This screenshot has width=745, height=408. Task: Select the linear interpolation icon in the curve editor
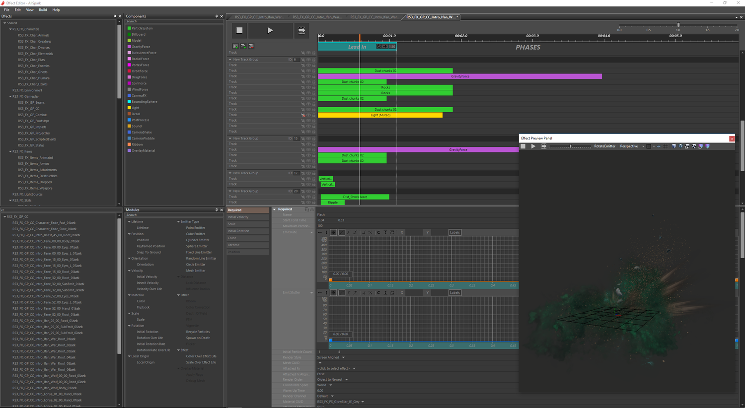342,232
